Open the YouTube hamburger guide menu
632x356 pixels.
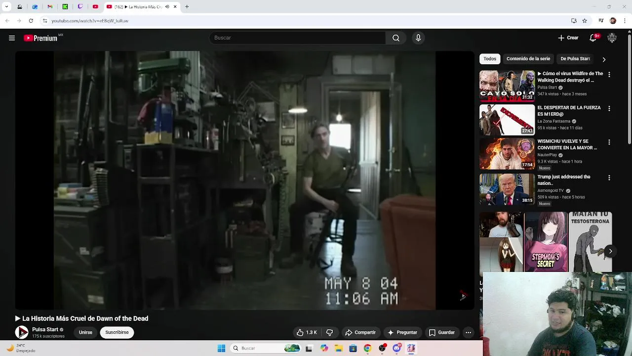pyautogui.click(x=12, y=38)
